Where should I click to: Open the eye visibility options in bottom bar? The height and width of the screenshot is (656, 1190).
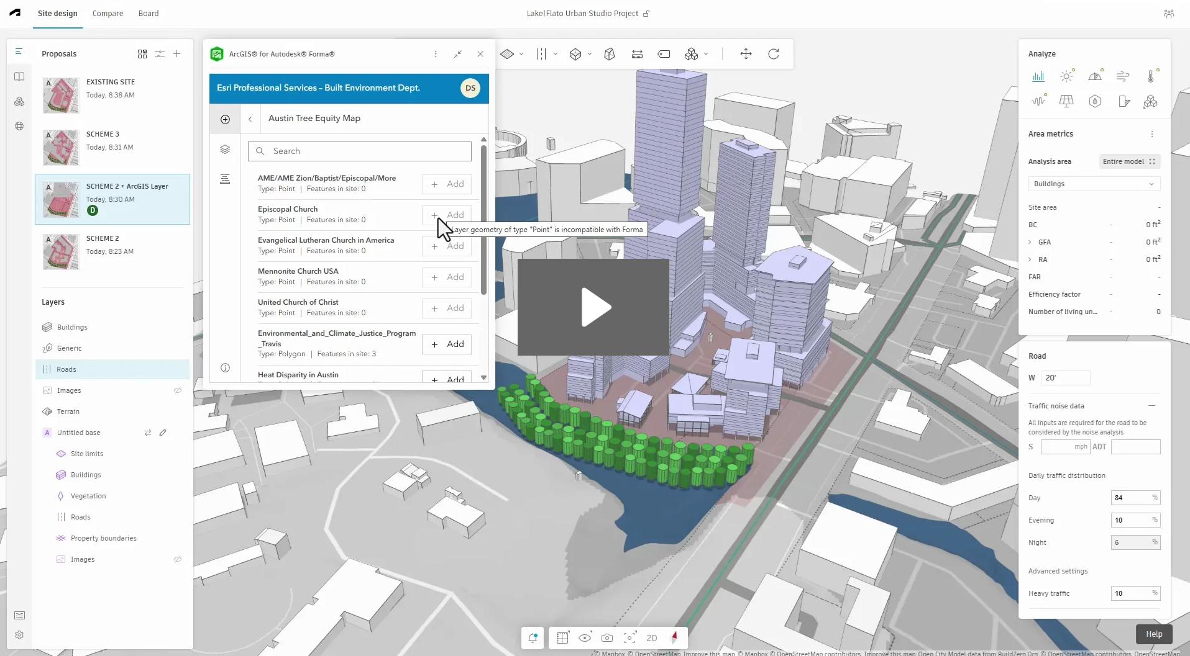coord(585,637)
